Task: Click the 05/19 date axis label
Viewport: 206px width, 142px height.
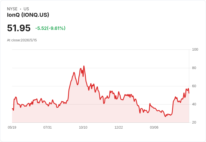Action: pos(12,127)
